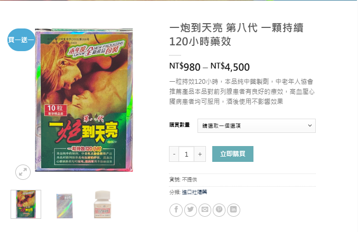Share on LinkedIn icon
This screenshot has width=358, height=232.
click(233, 210)
